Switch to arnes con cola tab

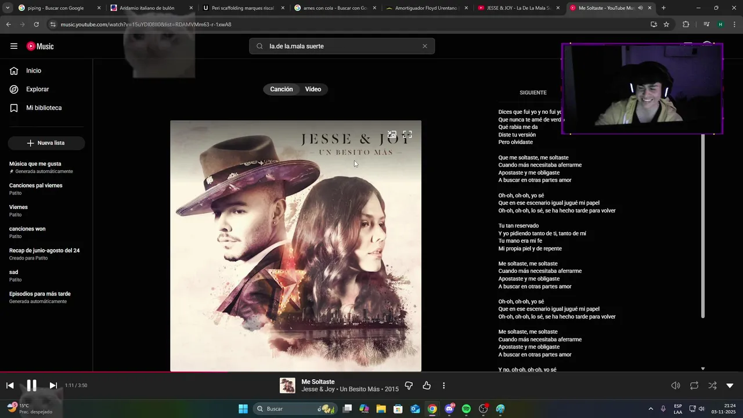coord(334,8)
